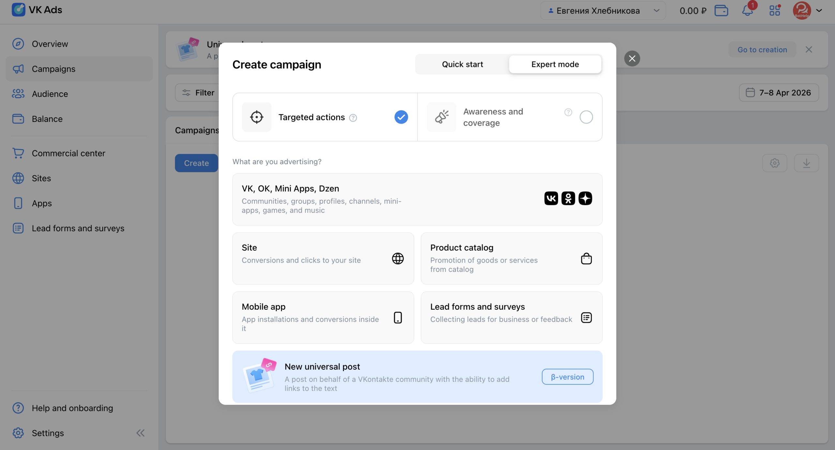Close the Create campaign dialog
Image resolution: width=835 pixels, height=450 pixels.
point(632,58)
